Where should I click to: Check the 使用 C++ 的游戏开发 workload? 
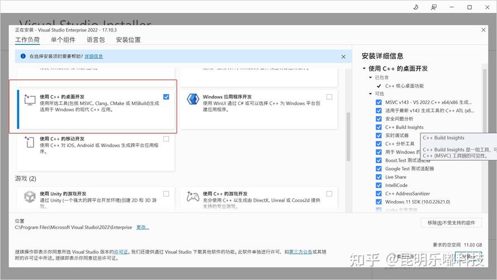point(329,194)
